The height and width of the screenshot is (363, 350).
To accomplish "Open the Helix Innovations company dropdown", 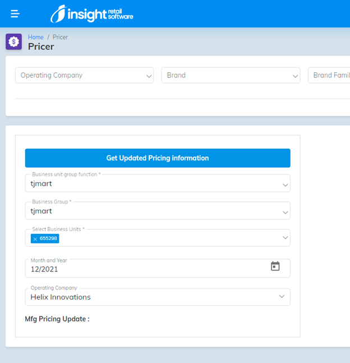I will [158, 297].
